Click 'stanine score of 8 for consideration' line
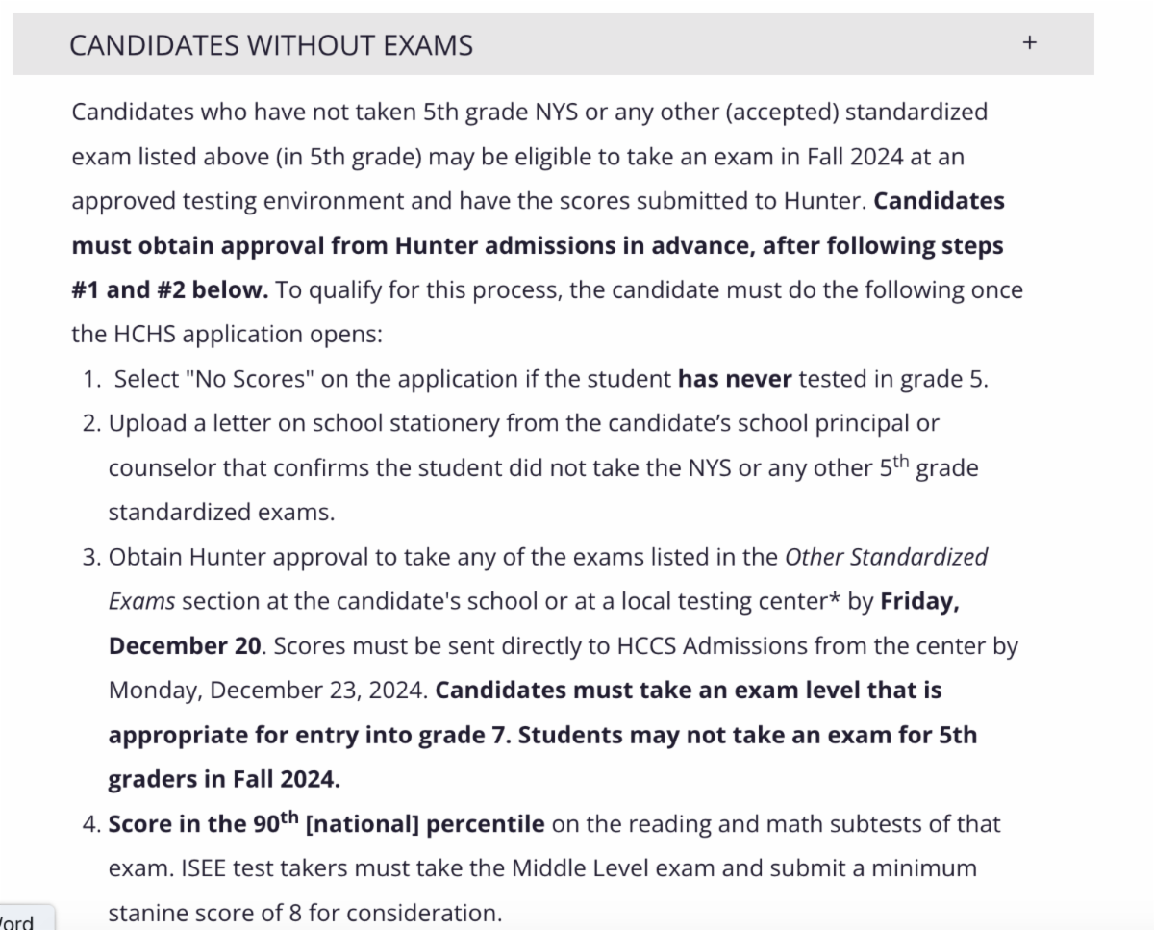 305,913
